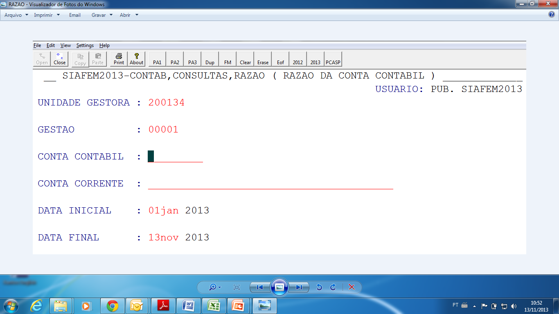The width and height of the screenshot is (559, 314).
Task: Click the Erase toolbar button
Action: [263, 59]
